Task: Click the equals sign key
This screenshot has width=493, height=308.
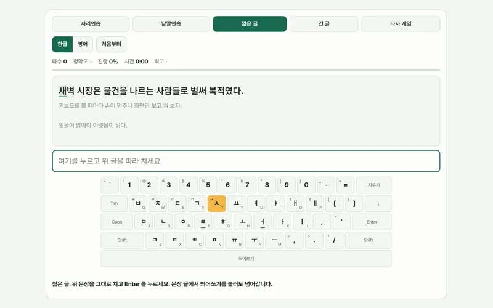Action: tap(345, 185)
